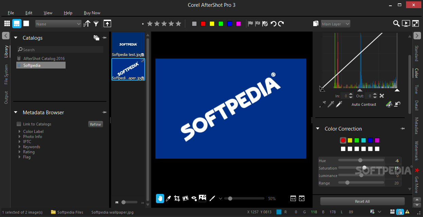
Task: Collapse the left panel arrow
Action: pos(6,36)
